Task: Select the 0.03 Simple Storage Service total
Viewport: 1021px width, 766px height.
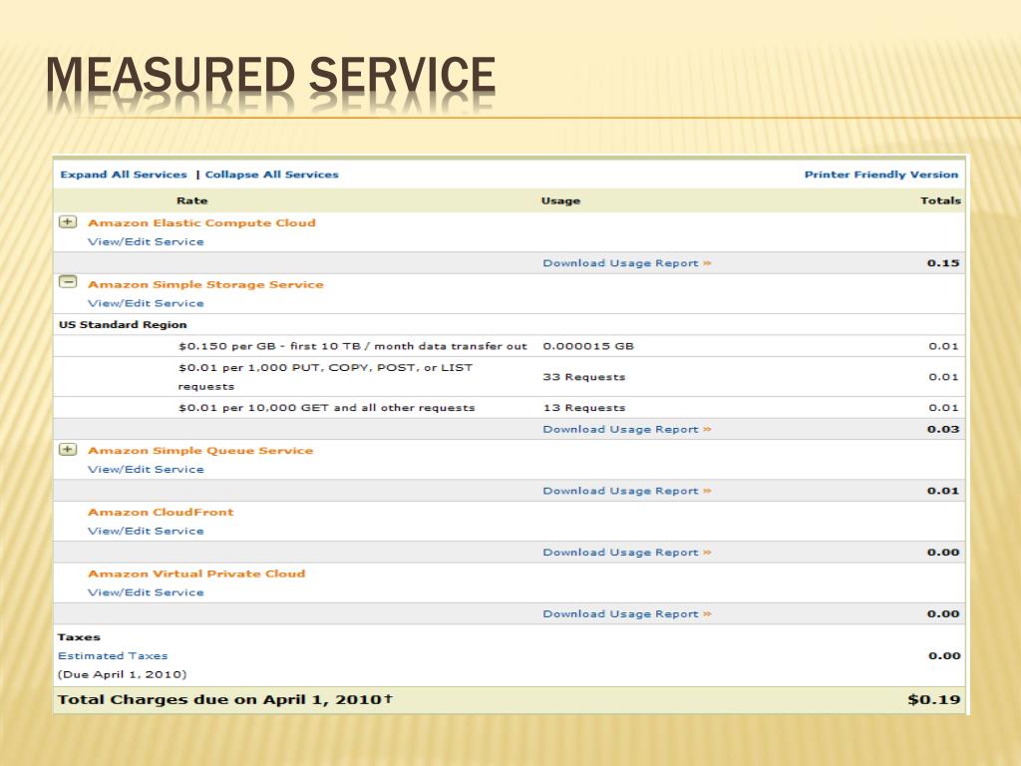Action: coord(943,429)
